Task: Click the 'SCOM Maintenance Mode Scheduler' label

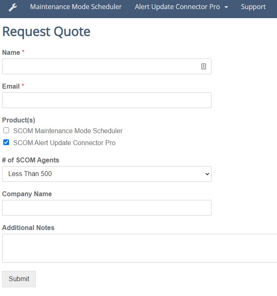Action: pos(68,131)
